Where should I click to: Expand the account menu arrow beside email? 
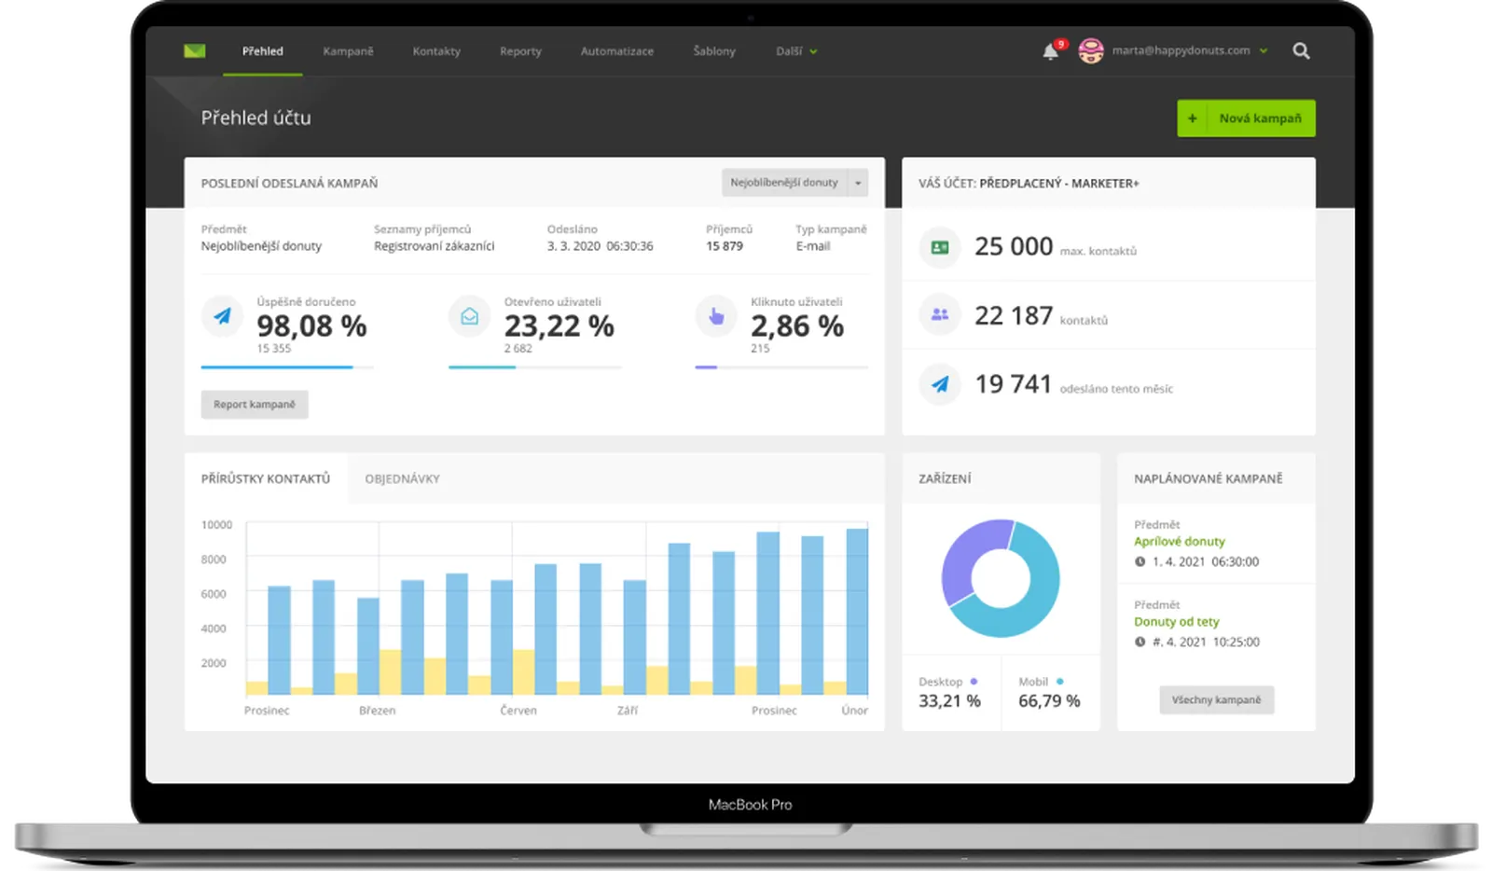click(1264, 51)
